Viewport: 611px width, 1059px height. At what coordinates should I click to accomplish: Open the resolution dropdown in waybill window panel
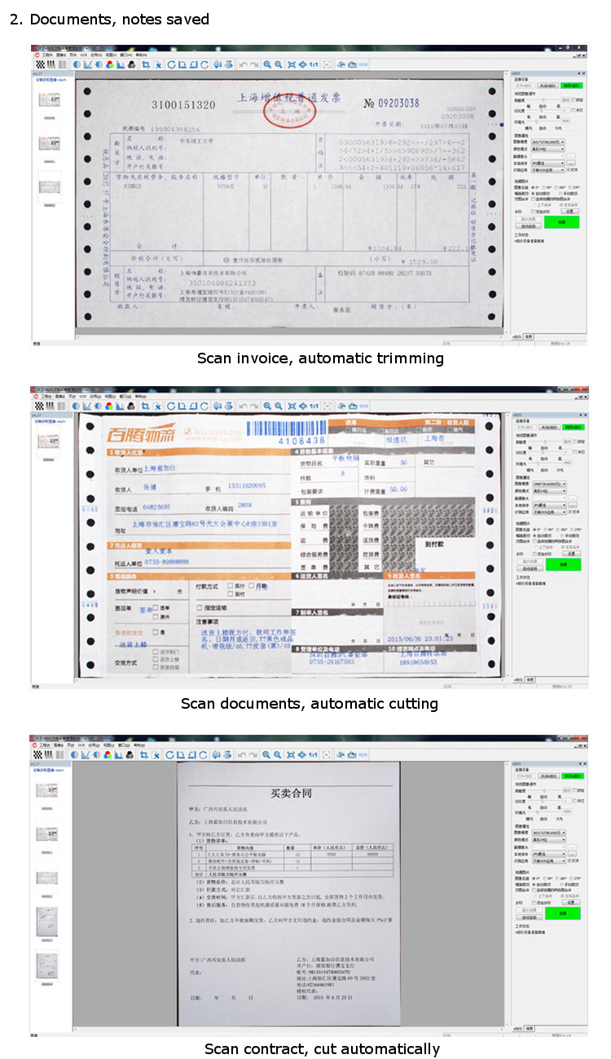(x=548, y=483)
